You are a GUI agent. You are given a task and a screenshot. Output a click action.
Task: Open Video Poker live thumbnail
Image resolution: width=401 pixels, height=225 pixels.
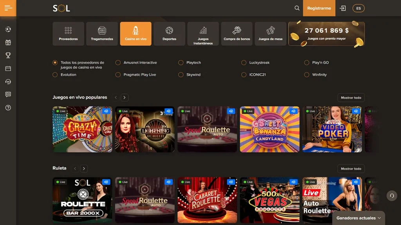coord(332,129)
